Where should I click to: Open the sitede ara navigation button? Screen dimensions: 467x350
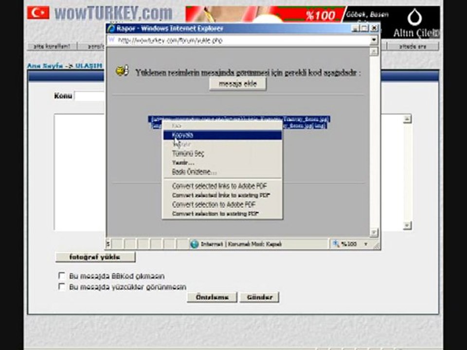tap(413, 47)
